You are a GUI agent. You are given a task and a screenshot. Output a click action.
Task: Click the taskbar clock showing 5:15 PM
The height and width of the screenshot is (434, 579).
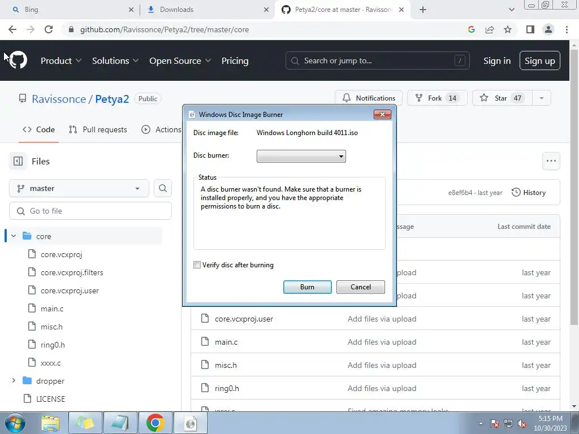[x=550, y=423]
